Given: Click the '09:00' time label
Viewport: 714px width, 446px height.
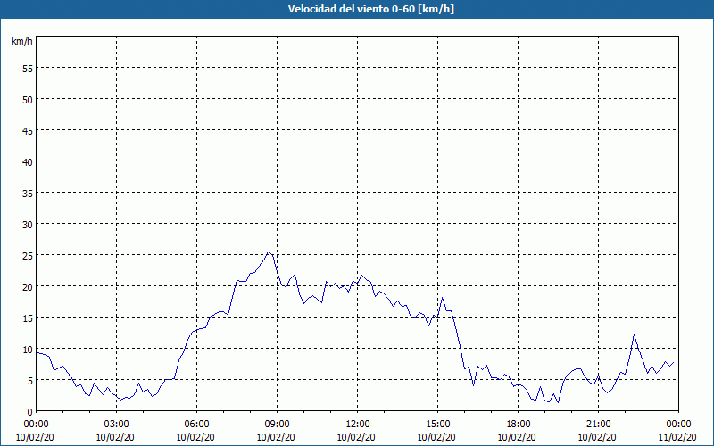Looking at the screenshot, I should [x=277, y=425].
